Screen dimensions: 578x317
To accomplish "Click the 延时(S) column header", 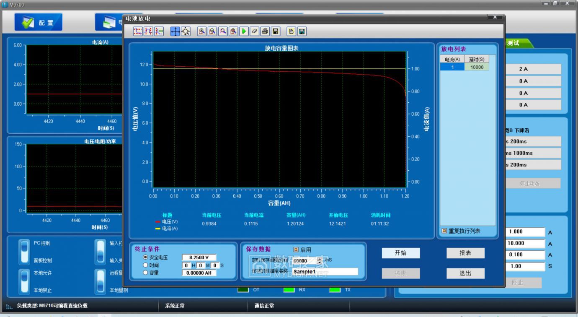I will click(477, 60).
